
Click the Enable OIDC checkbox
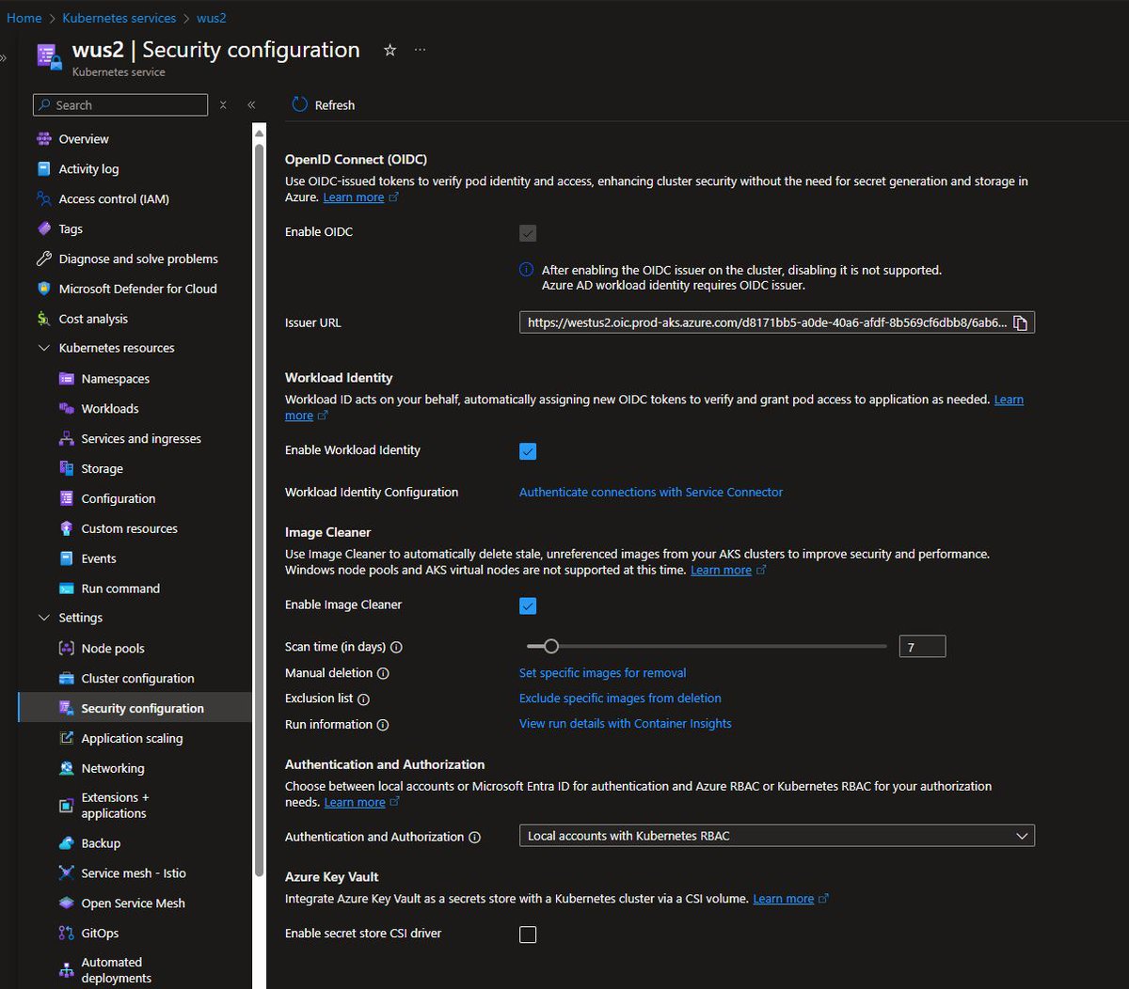point(528,233)
